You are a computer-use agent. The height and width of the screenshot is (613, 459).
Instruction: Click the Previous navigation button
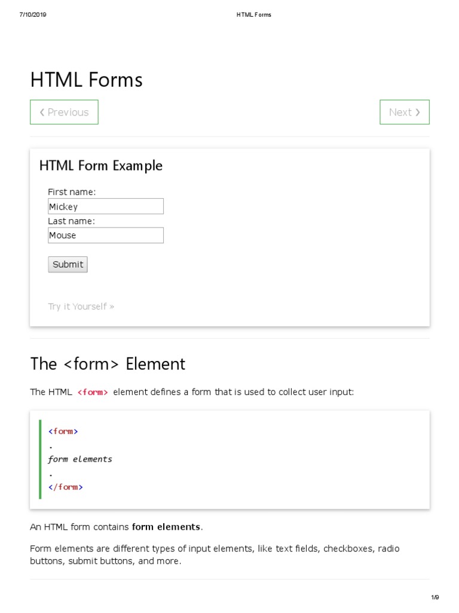[x=64, y=112]
